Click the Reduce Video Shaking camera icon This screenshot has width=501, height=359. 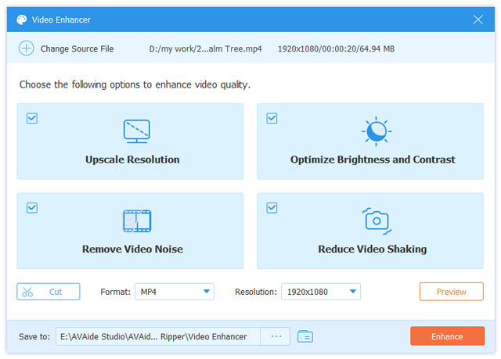point(377,221)
